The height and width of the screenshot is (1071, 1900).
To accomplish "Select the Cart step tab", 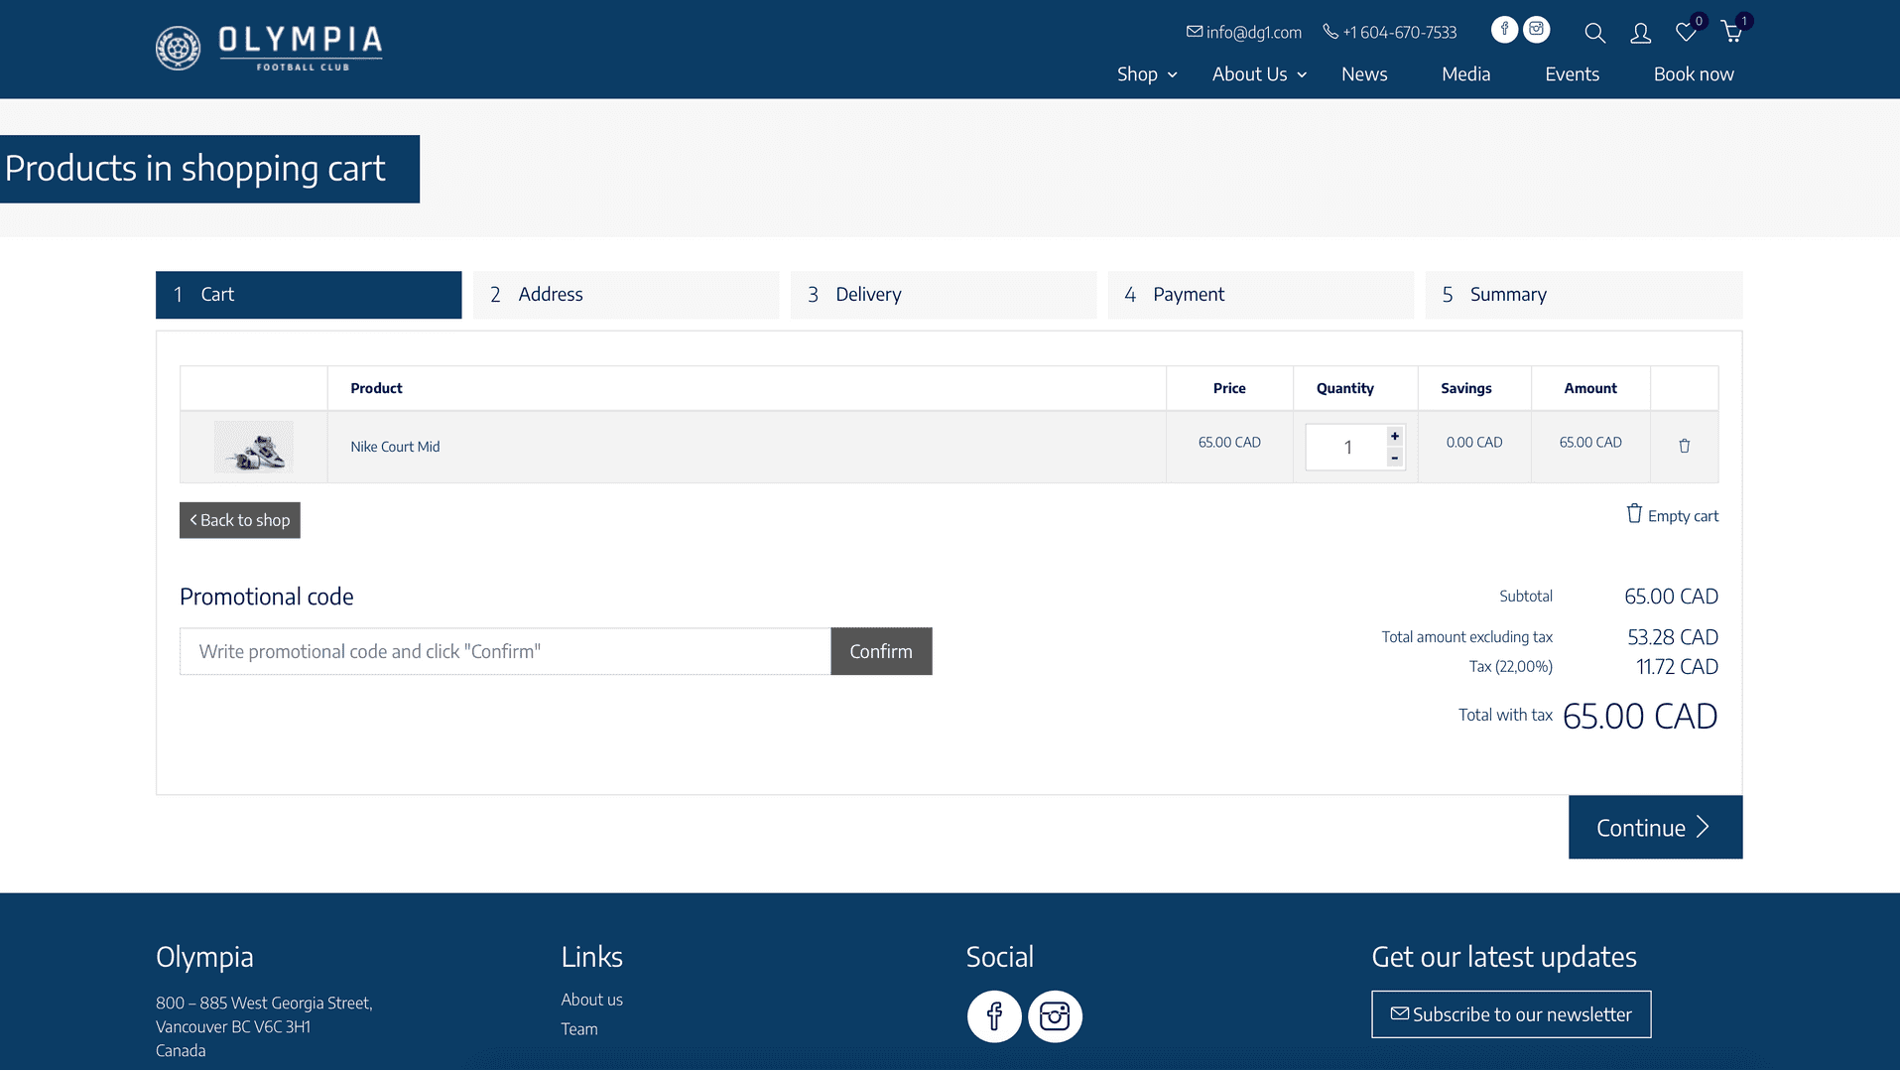I will click(x=309, y=295).
